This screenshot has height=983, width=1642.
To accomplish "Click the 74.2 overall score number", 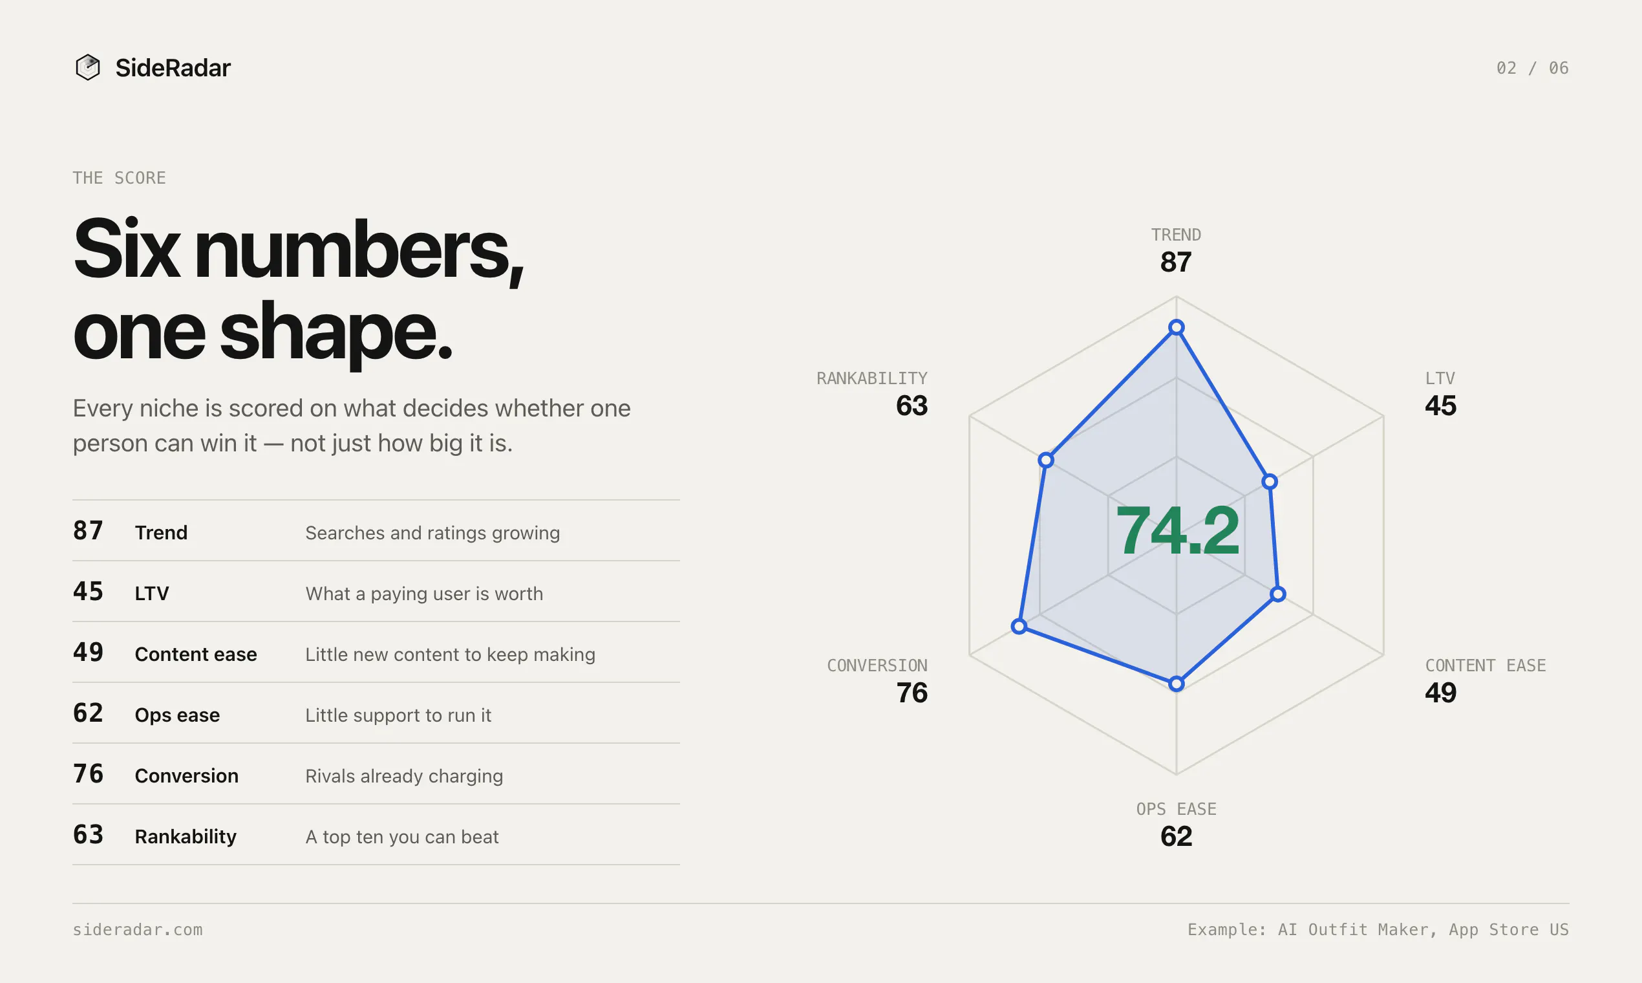I will tap(1177, 530).
